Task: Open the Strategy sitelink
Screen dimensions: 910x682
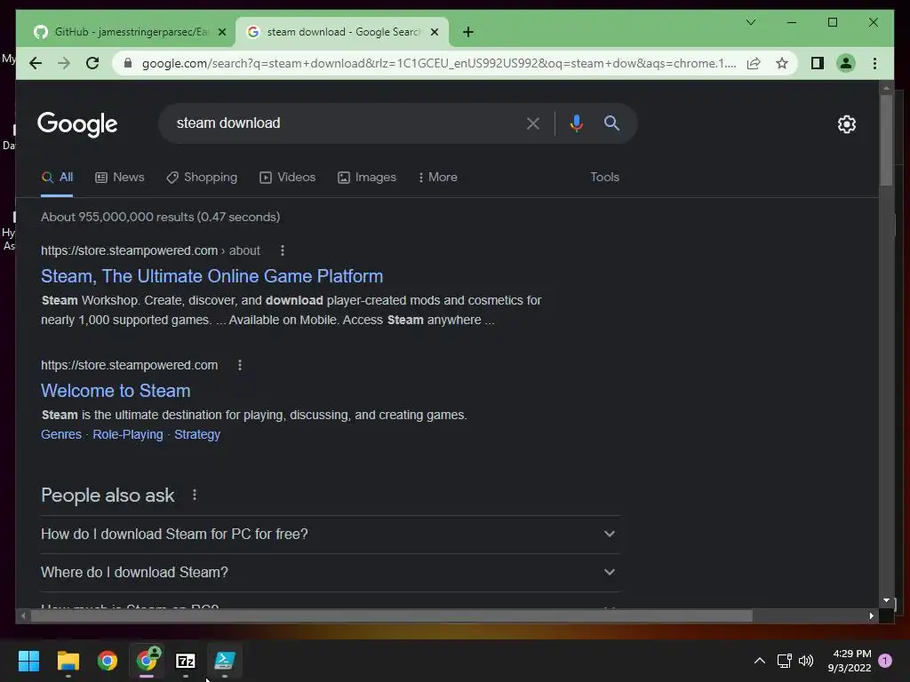Action: coord(197,434)
